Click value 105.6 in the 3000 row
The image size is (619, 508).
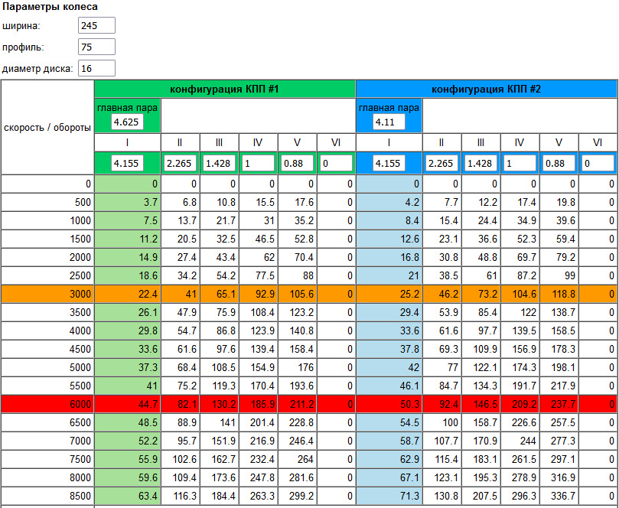301,294
